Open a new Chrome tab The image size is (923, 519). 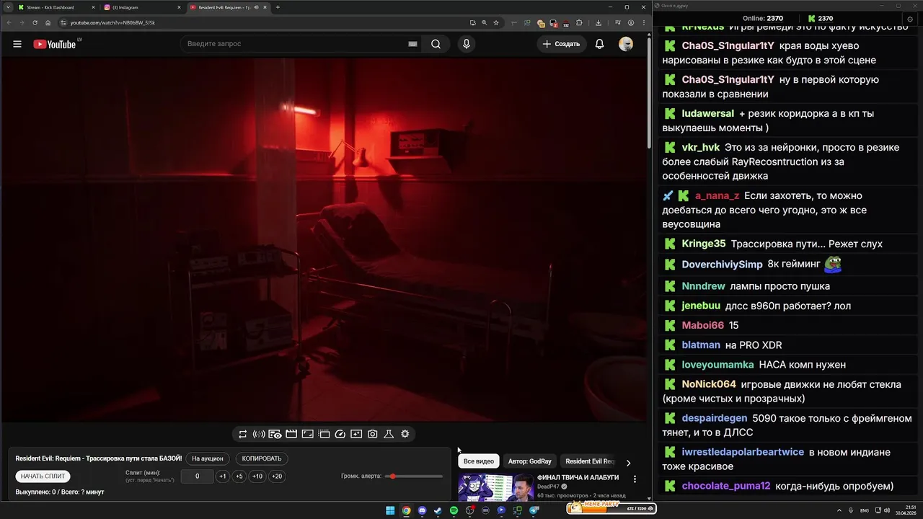(278, 7)
